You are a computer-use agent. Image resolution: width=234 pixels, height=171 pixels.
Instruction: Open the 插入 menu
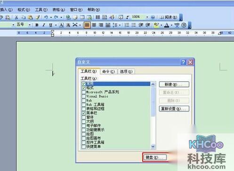6,10
